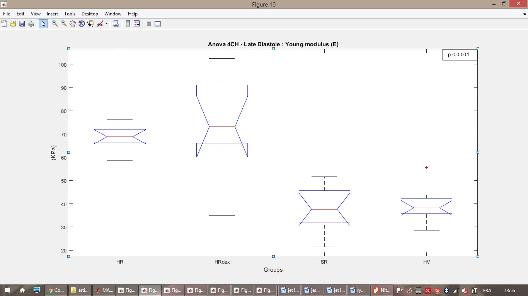The width and height of the screenshot is (528, 296).
Task: Select the Zoom Out magnifier tool
Action: [x=64, y=24]
